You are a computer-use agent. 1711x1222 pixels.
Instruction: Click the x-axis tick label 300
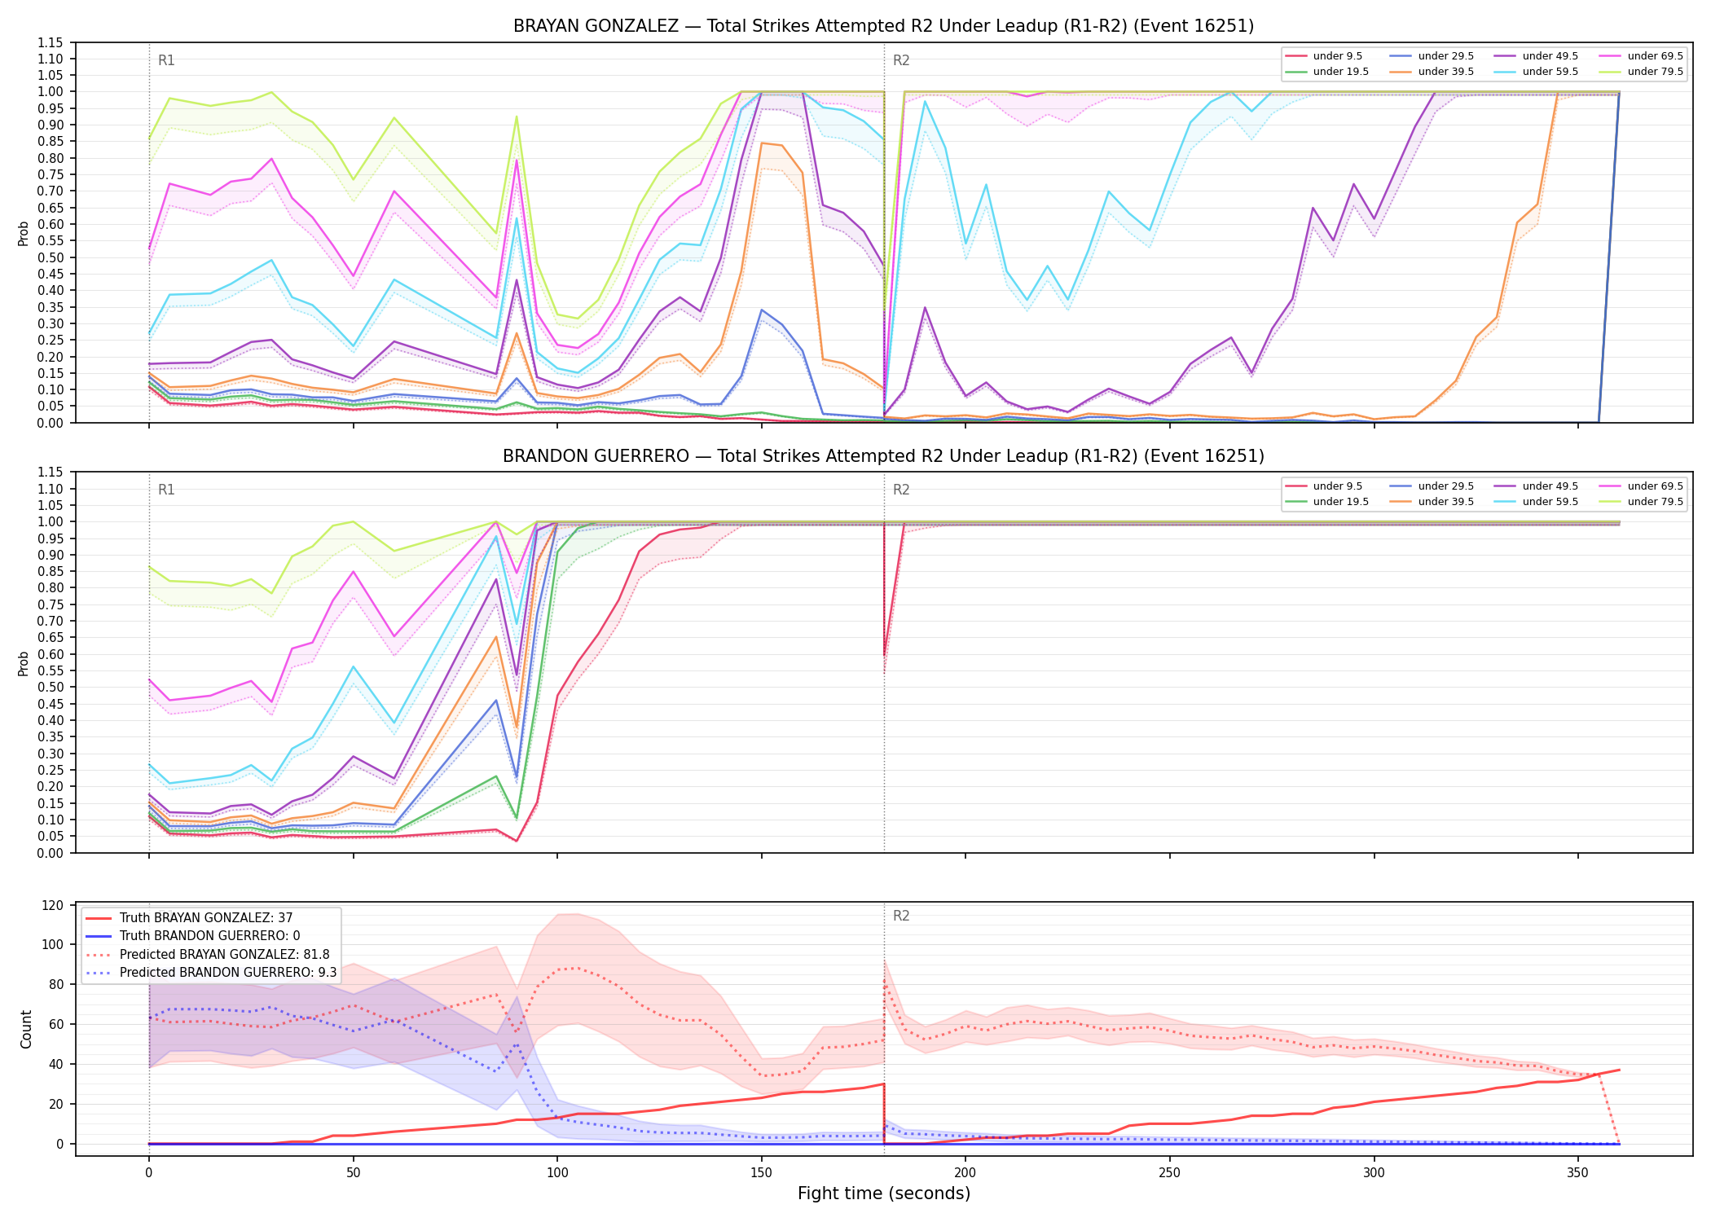point(1374,1173)
